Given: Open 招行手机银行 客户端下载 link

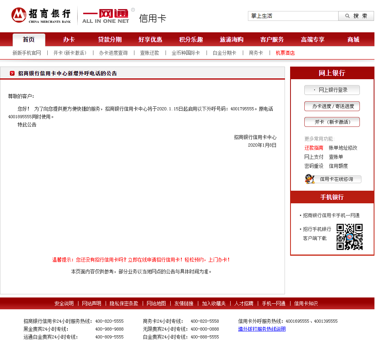Looking at the screenshot, I should point(317,234).
